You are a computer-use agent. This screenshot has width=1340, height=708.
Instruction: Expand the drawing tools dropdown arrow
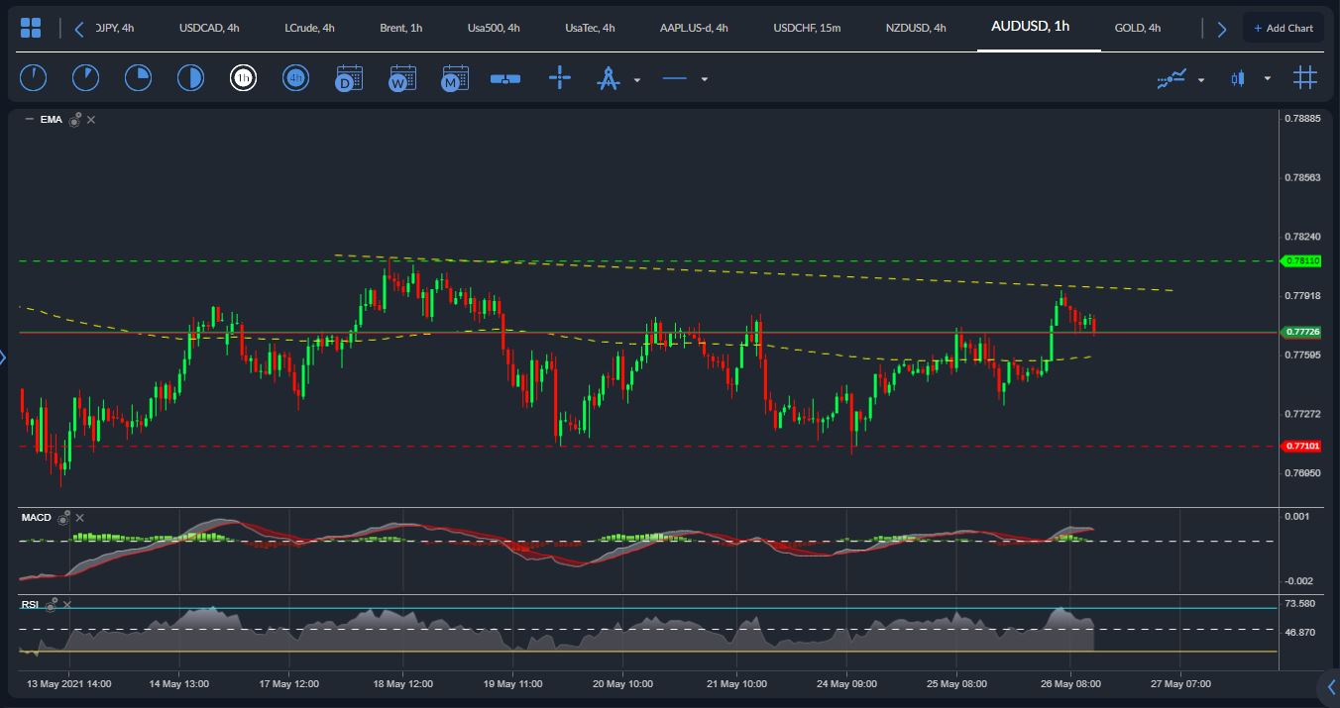coord(637,79)
